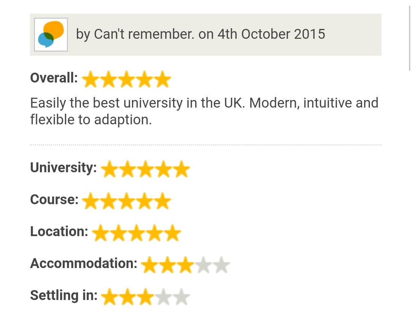Click the first star of Location rating
Viewport: 411px width, 319px height.
(x=100, y=233)
